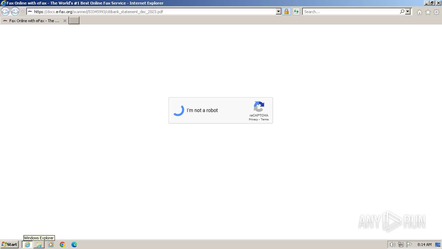442x249 pixels.
Task: Click the Search input box
Action: pyautogui.click(x=351, y=11)
